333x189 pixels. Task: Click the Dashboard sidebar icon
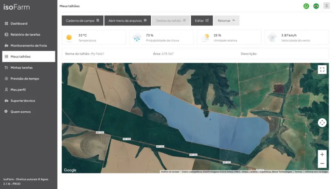6,24
